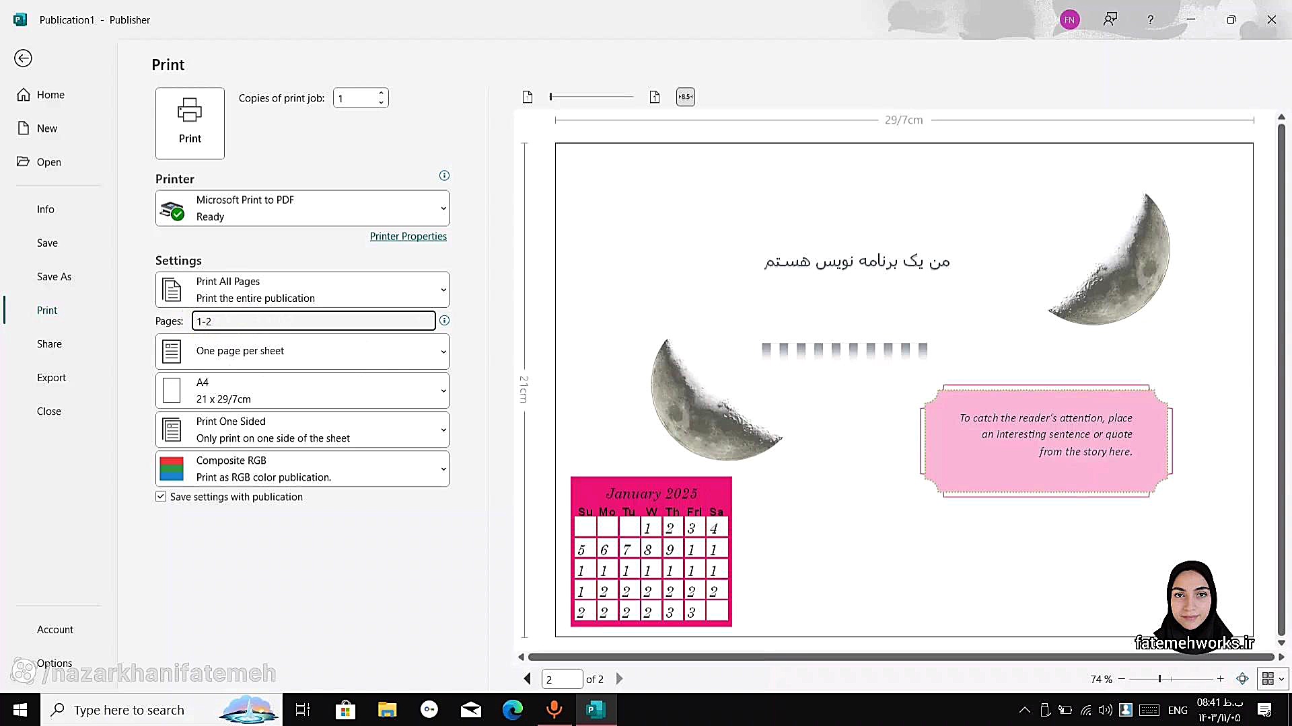The width and height of the screenshot is (1292, 726).
Task: Click the fit to sheet icon
Action: click(x=1243, y=679)
